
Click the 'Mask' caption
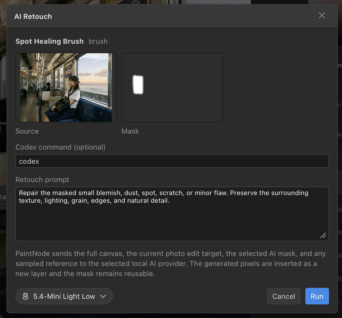(130, 131)
